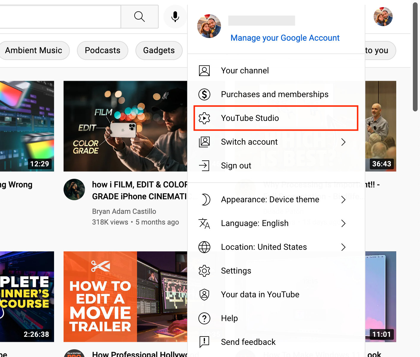Click the Help question mark icon
This screenshot has height=357, width=420.
(x=204, y=318)
